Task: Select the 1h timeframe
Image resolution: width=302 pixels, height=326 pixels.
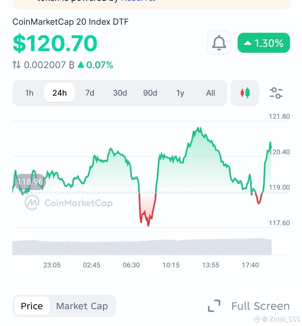Action: pos(29,93)
